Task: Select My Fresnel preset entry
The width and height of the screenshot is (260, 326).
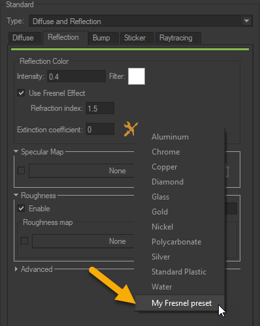Action: [180, 303]
